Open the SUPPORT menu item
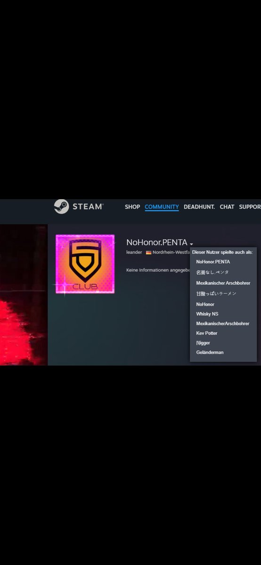The image size is (261, 565). point(250,207)
